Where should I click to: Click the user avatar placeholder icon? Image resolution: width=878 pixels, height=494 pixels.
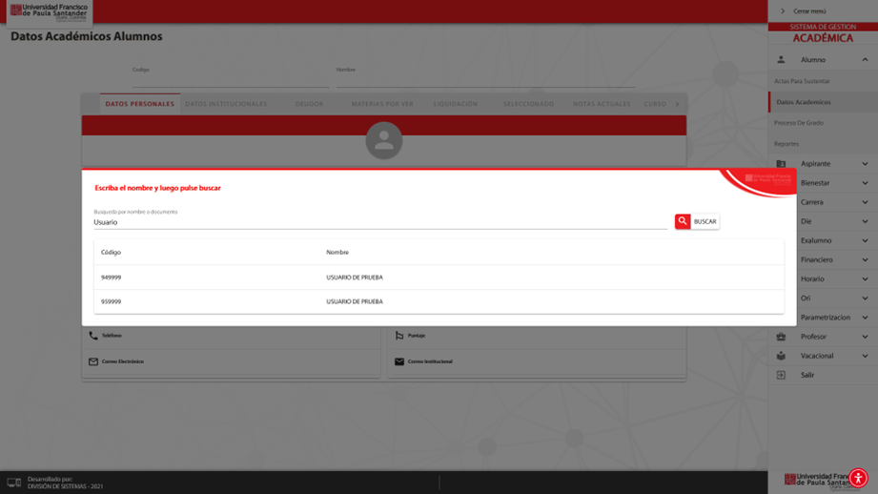coord(384,141)
